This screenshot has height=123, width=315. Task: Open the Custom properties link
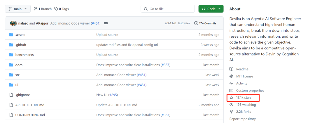(x=250, y=91)
